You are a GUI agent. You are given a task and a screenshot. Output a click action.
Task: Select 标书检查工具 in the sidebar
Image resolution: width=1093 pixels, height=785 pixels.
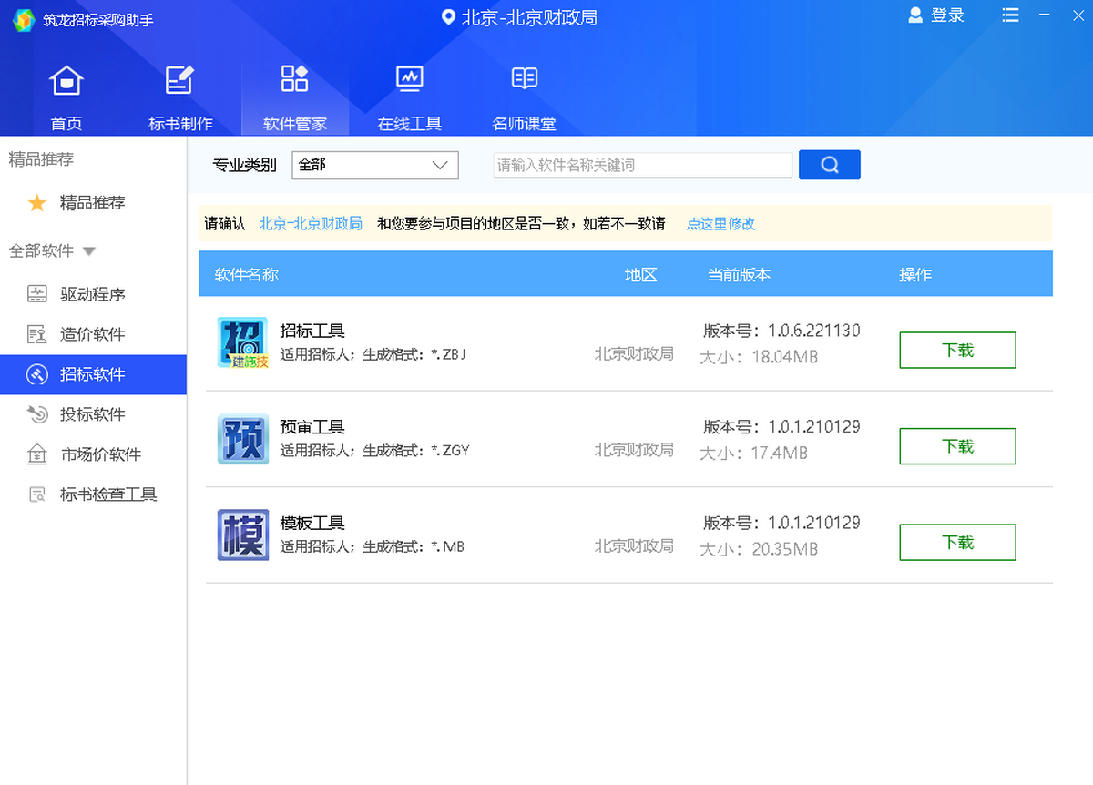(93, 494)
